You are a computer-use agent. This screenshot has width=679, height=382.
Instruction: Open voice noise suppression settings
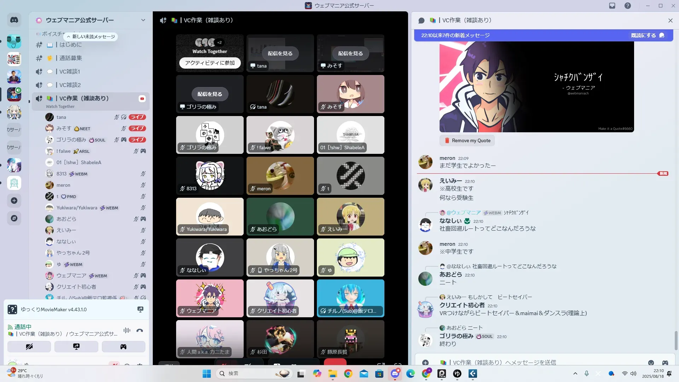(127, 330)
